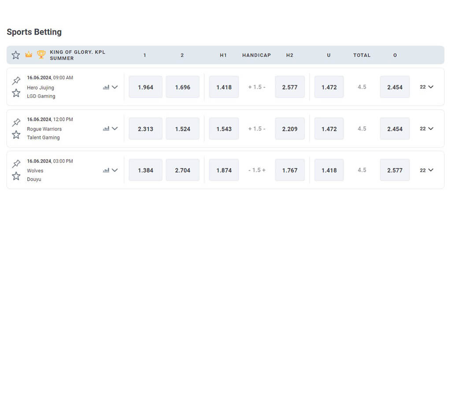Show 22 more markets for Hero Jiujing match
Viewport: 451px width, 414px height.
(426, 87)
